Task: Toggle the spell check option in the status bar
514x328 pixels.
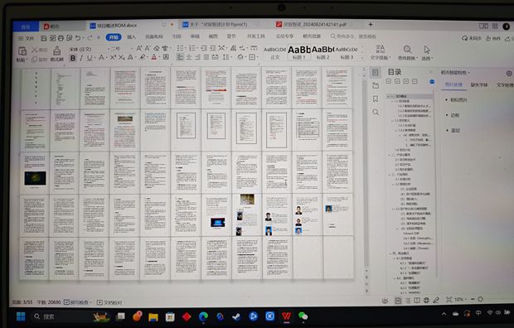Action: coord(78,302)
